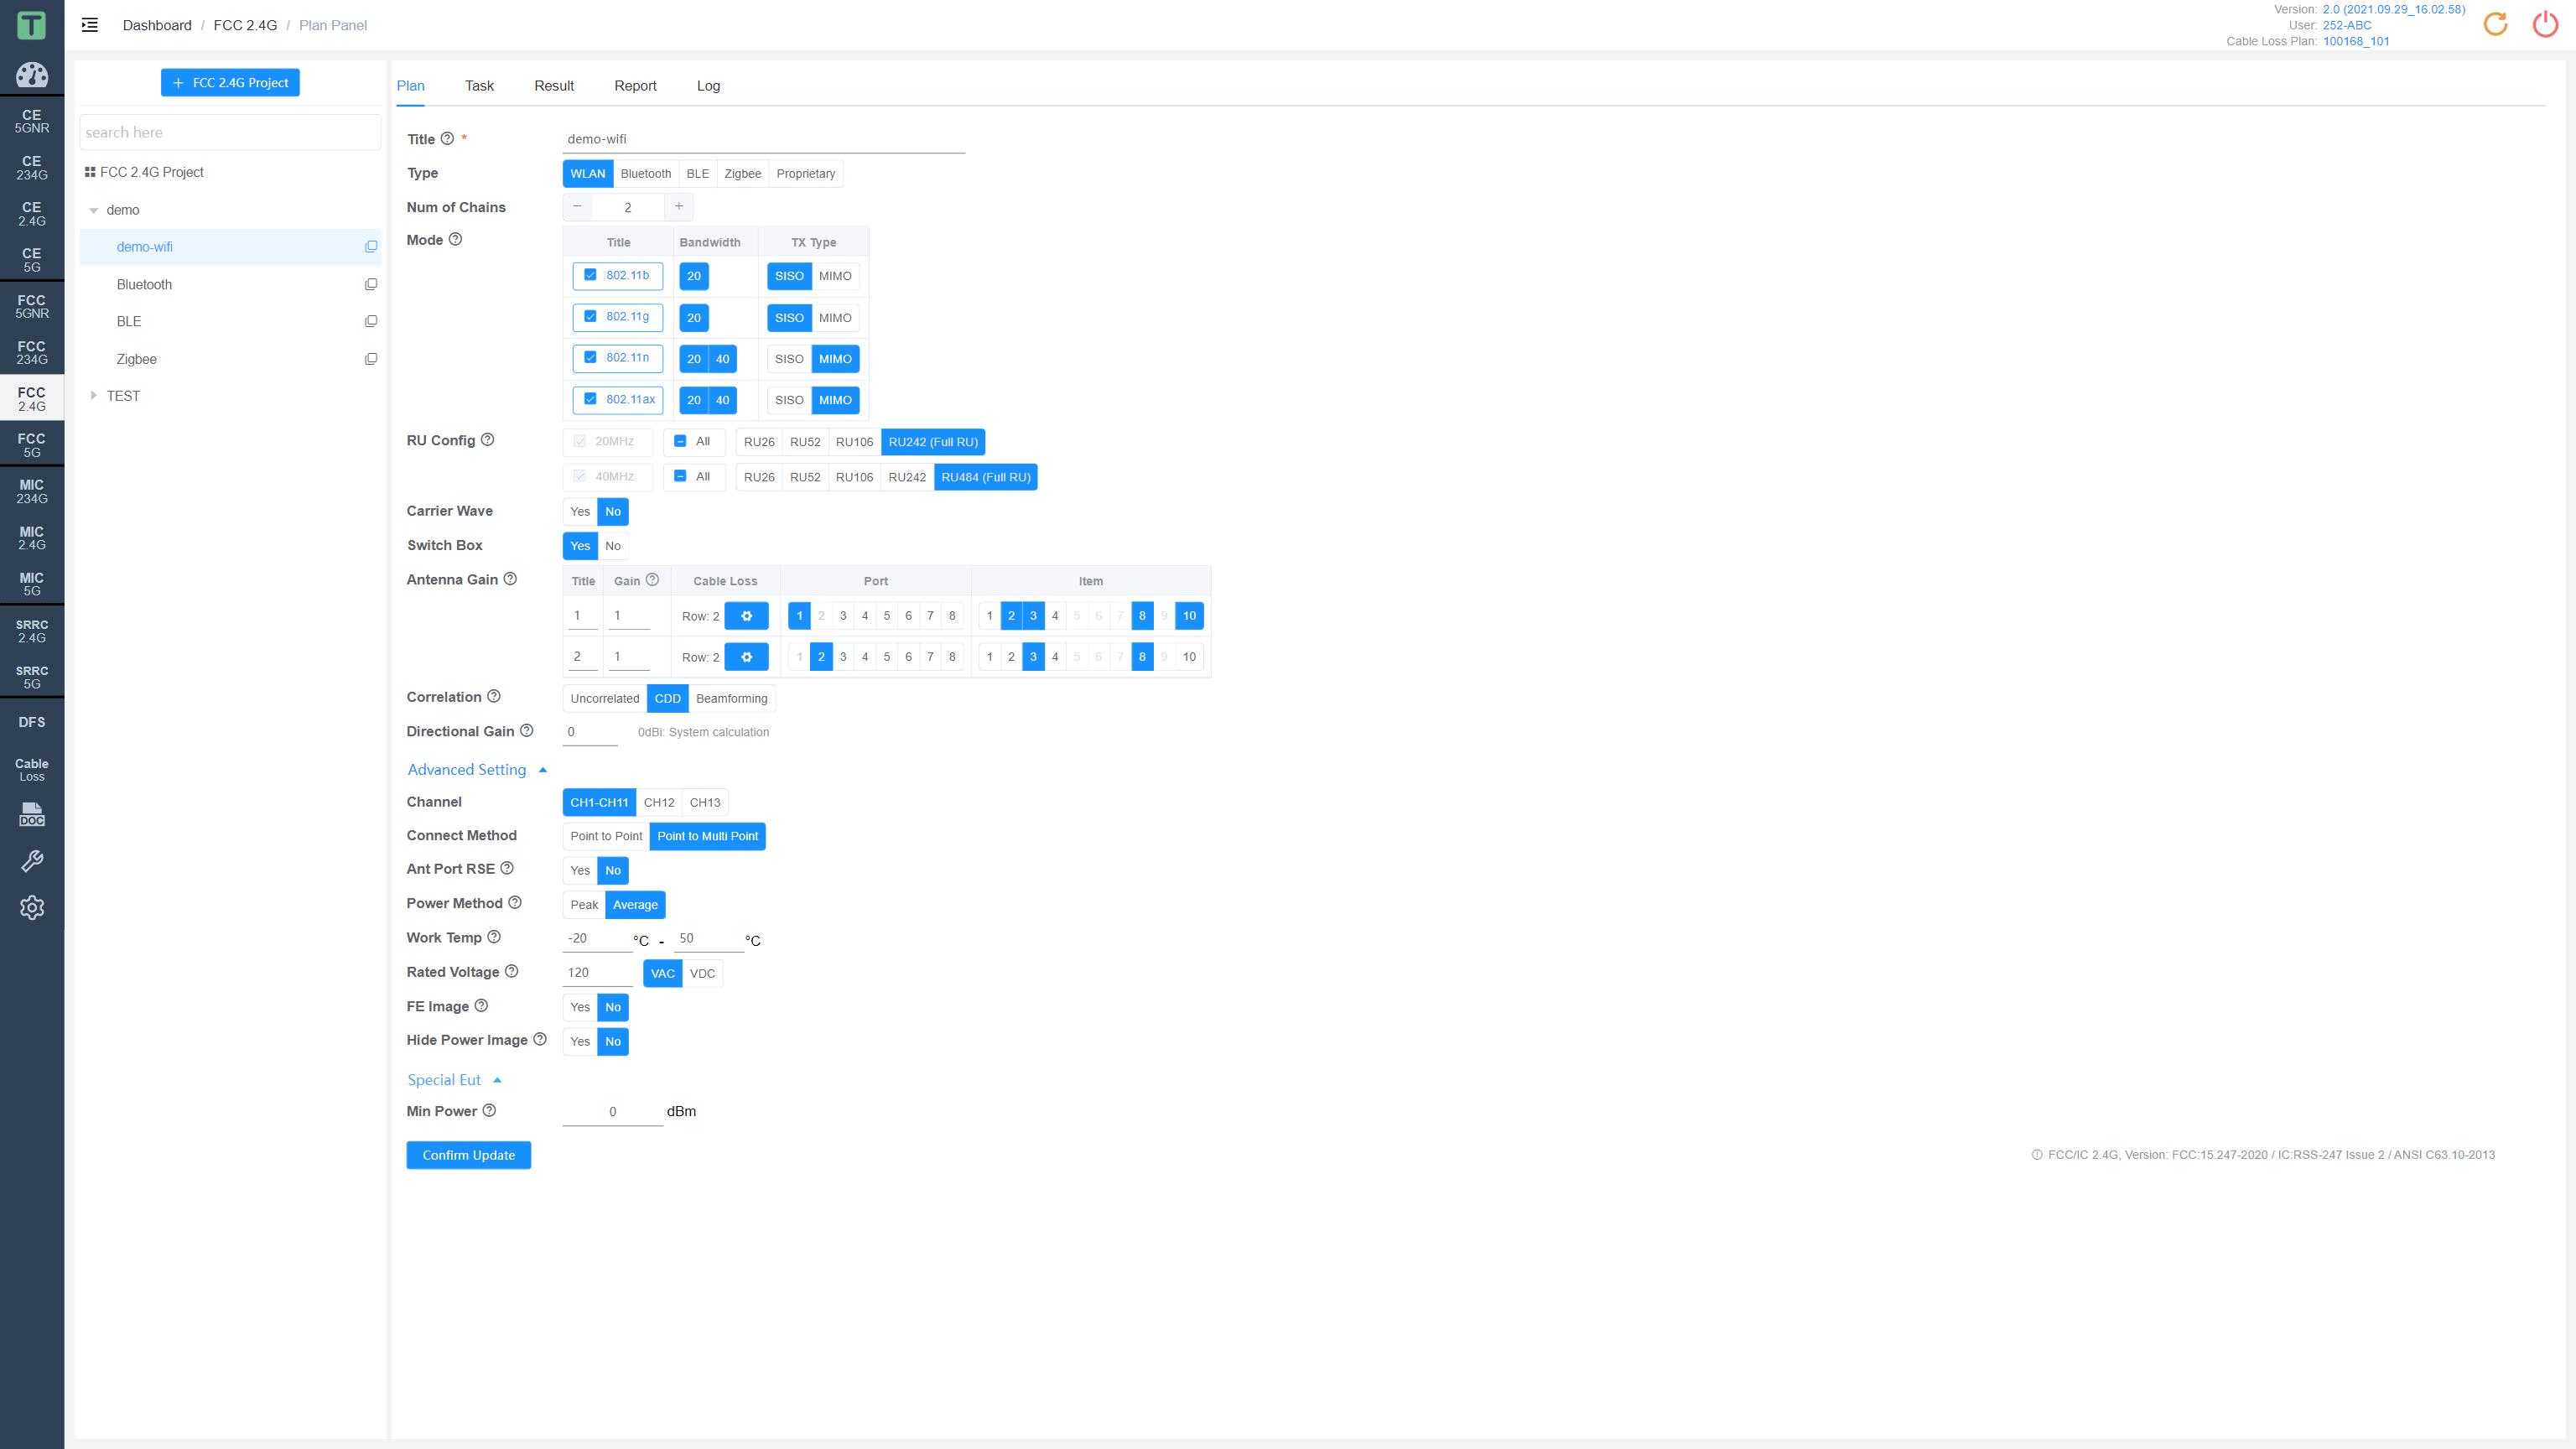The height and width of the screenshot is (1449, 2576).
Task: Toggle Carrier Wave to Yes
Action: click(580, 512)
